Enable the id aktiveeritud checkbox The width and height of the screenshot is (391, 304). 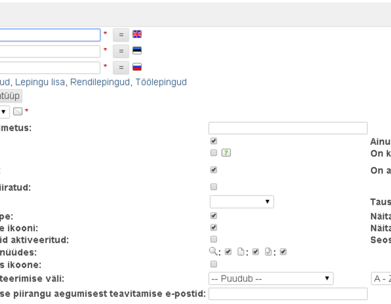pos(214,239)
